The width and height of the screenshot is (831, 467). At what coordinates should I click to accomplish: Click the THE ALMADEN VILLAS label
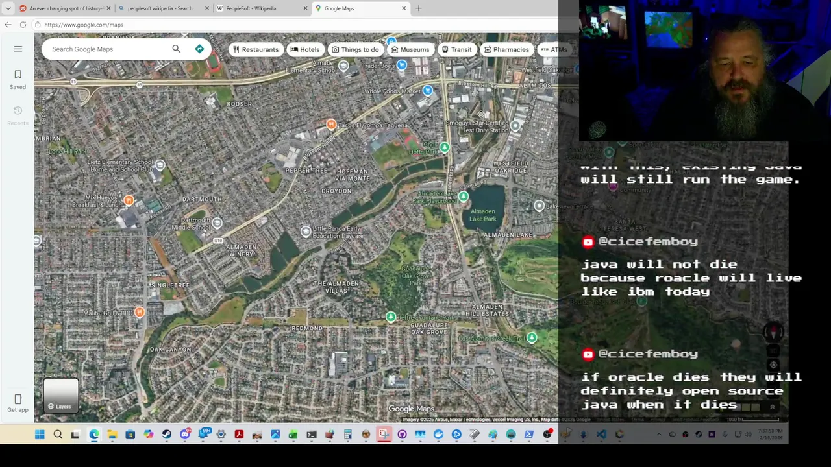coord(336,287)
